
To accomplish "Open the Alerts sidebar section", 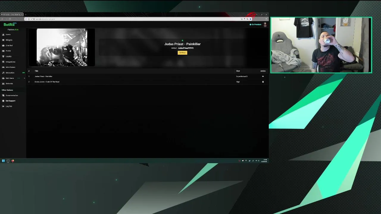I will pos(8,34).
